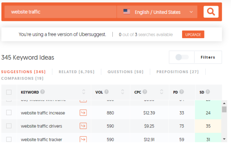Click the UPGRADE button
This screenshot has height=147, width=231.
click(193, 35)
